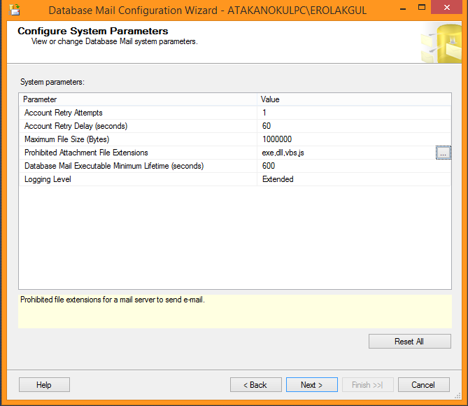Viewport: 468px width, 406px height.
Task: Open the ellipsis editor for prohibited extensions
Action: coord(444,153)
